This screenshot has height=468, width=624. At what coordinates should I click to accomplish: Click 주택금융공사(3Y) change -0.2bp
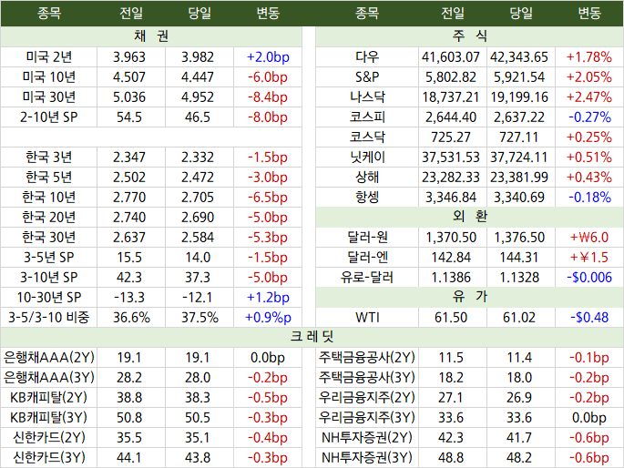(x=589, y=377)
